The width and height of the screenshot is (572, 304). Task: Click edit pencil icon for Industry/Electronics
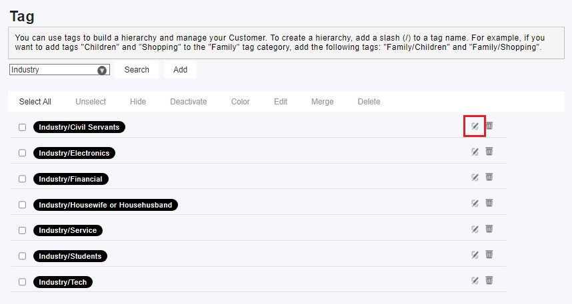click(x=474, y=152)
